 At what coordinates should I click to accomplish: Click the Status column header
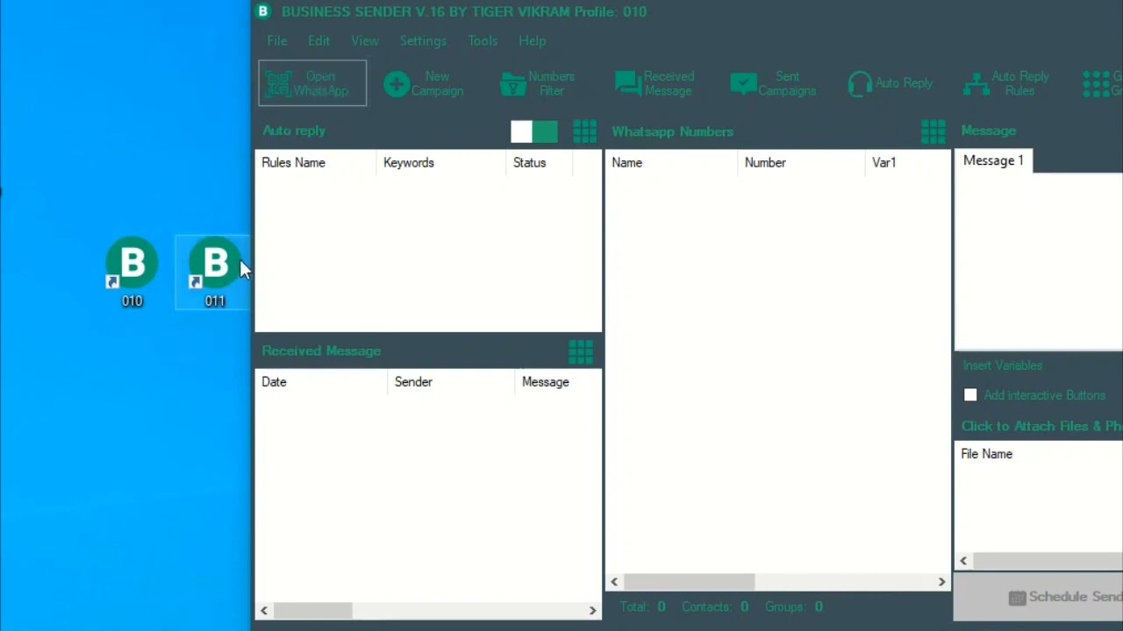click(x=539, y=163)
